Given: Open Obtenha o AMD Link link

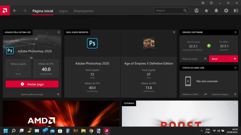Looking at the screenshot, I should point(195,94).
